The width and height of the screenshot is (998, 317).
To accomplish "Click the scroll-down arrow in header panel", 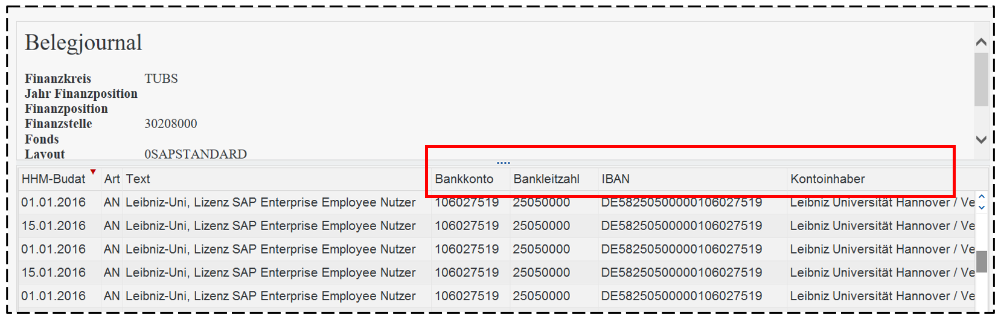I will click(981, 139).
